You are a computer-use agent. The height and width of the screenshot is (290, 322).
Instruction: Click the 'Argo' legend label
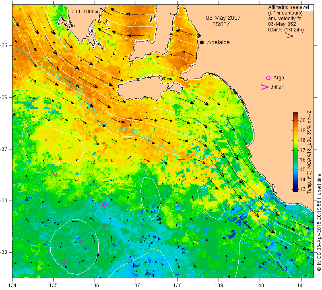tap(279, 78)
